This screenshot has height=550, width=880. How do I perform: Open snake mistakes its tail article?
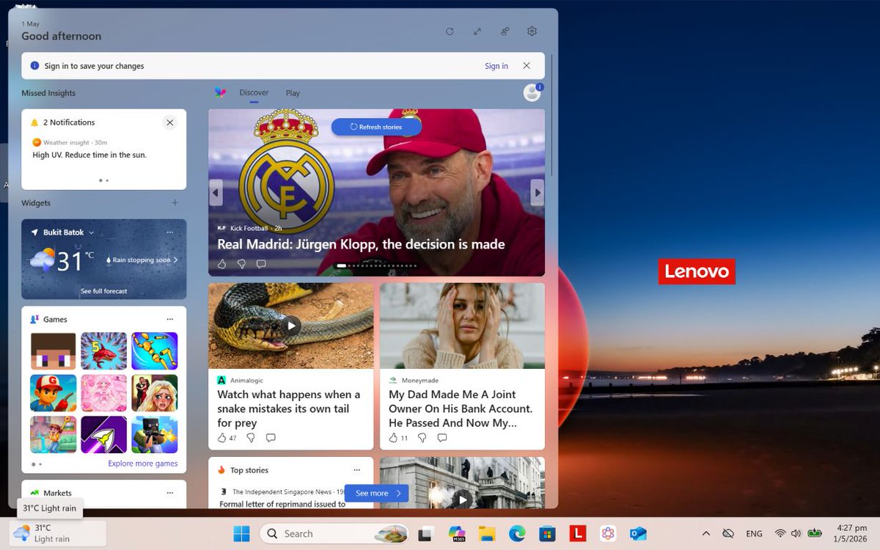pos(289,408)
